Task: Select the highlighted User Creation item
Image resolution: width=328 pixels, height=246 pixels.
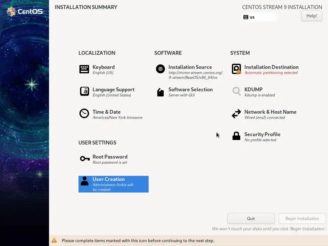Action: [x=113, y=184]
